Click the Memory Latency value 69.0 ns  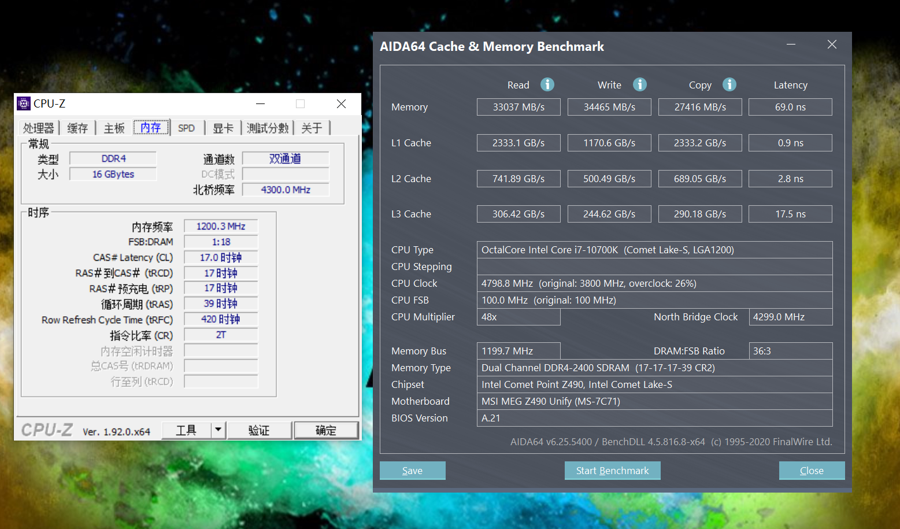coord(790,107)
